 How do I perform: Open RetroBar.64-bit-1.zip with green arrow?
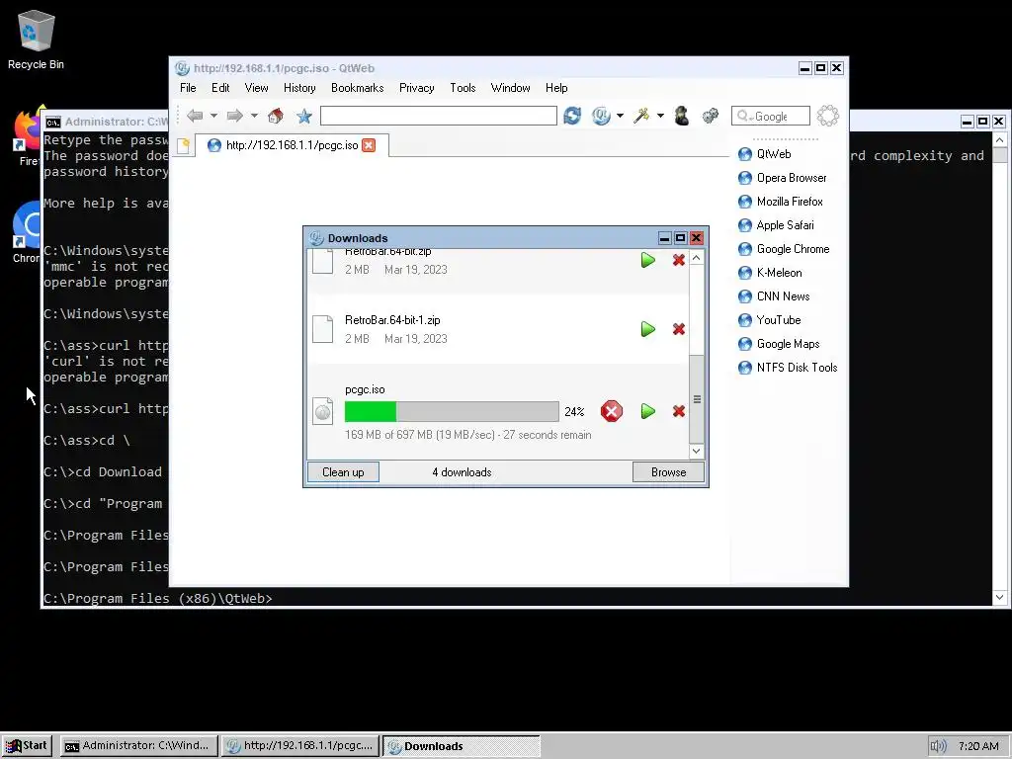point(648,329)
